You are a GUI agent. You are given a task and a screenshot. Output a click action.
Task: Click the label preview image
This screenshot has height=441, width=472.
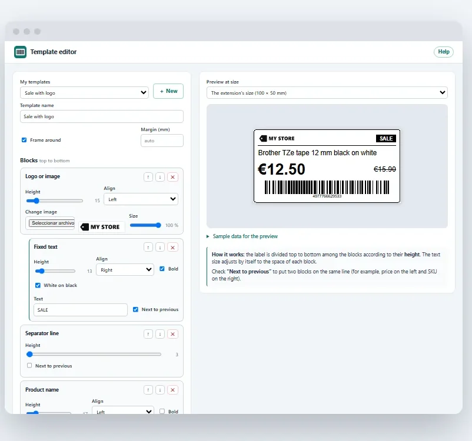pyautogui.click(x=327, y=166)
